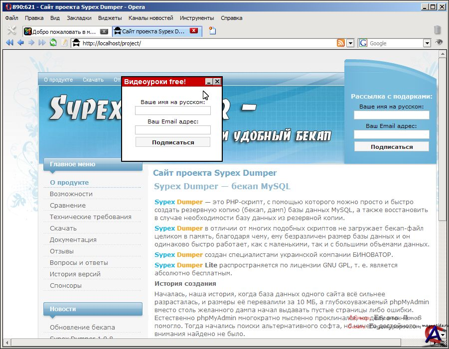
Task: Open the Google search engine dropdown
Action: (427, 43)
